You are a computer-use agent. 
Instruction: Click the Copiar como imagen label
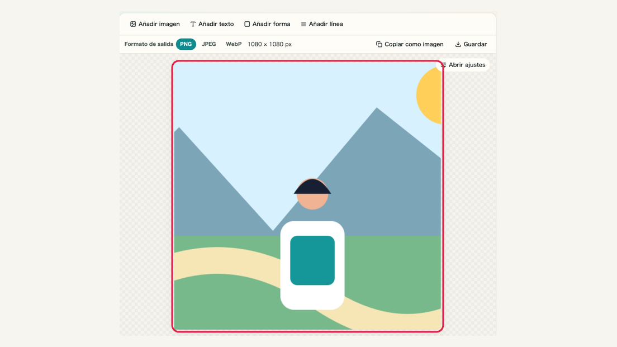pos(414,44)
